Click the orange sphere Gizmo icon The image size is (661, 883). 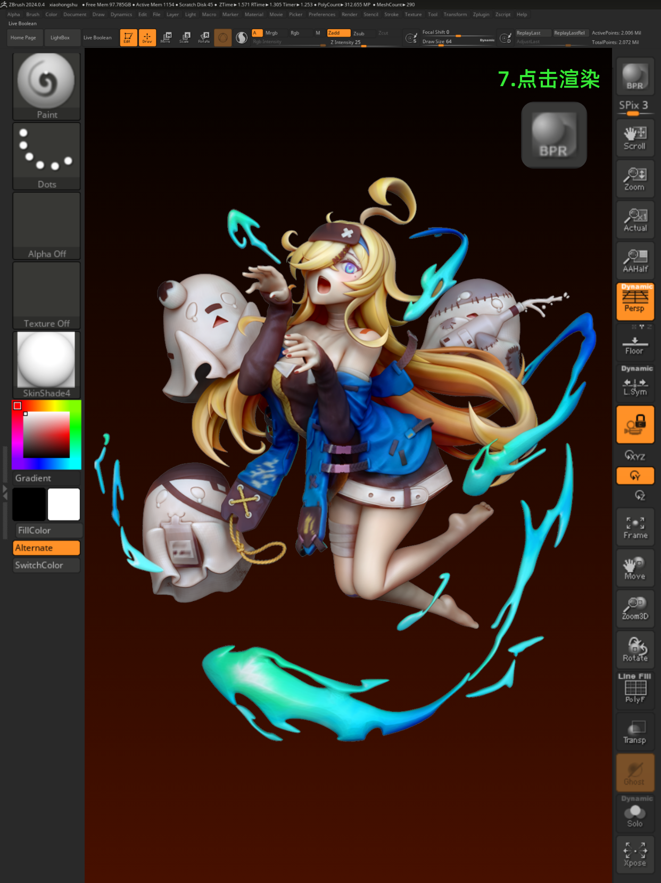click(223, 38)
